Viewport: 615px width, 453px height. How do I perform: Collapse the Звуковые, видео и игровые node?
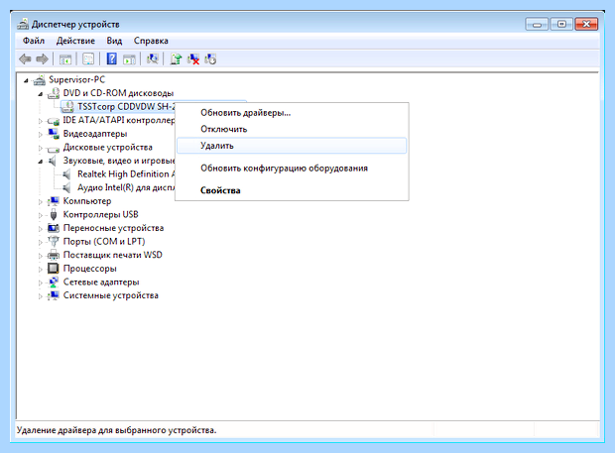pyautogui.click(x=41, y=162)
